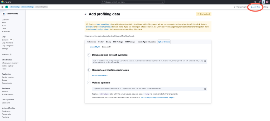This screenshot has width=270, height=121.
Task: Click the wget symbtool command text
Action: point(148,62)
